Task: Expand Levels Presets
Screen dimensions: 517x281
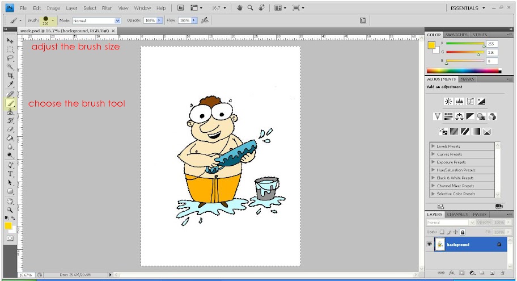Action: (433, 146)
